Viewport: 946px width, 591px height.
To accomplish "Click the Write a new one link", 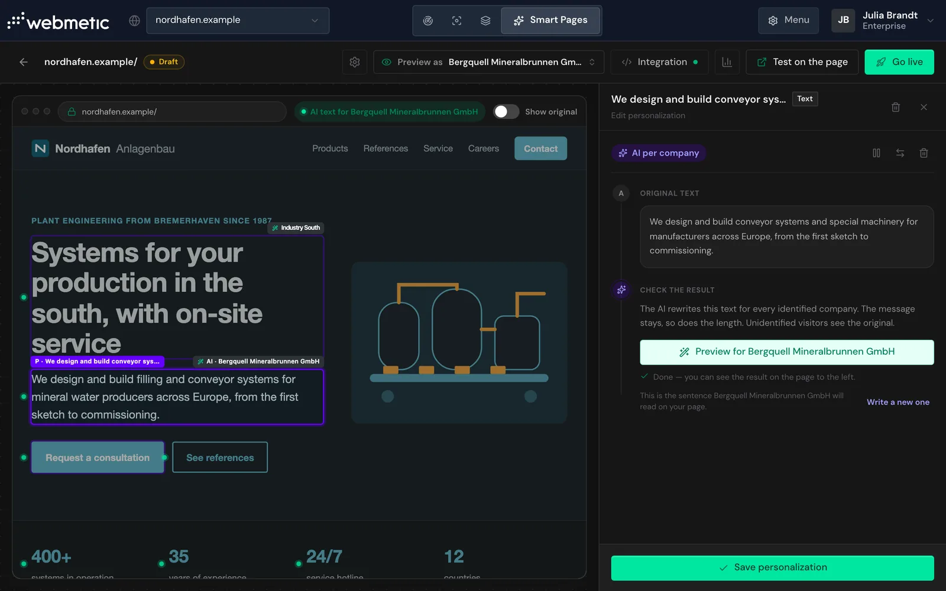I will pyautogui.click(x=898, y=402).
